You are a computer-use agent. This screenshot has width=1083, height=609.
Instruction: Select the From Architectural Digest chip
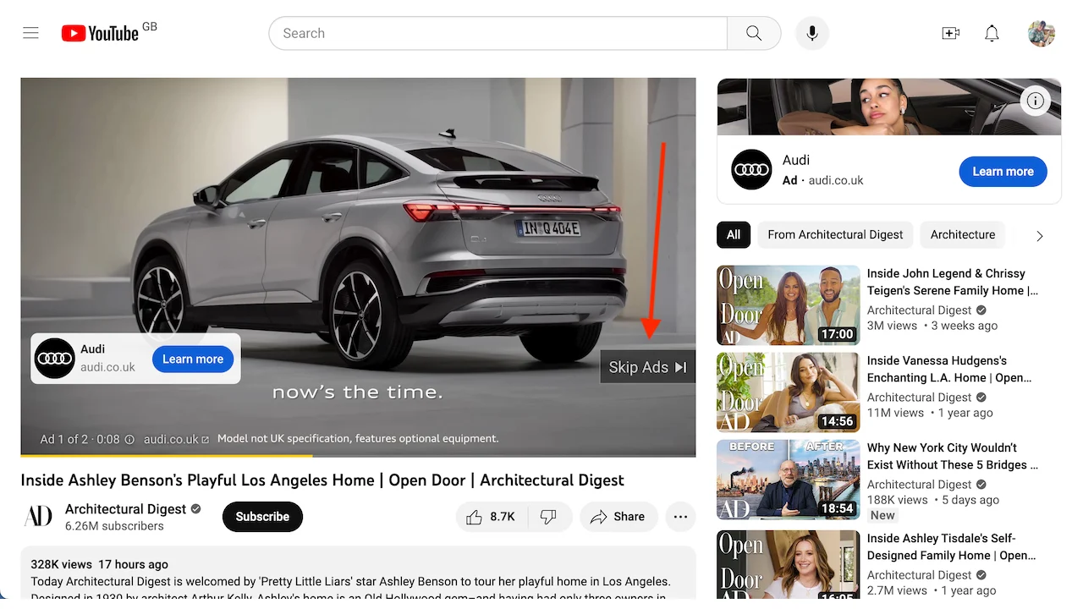(834, 235)
